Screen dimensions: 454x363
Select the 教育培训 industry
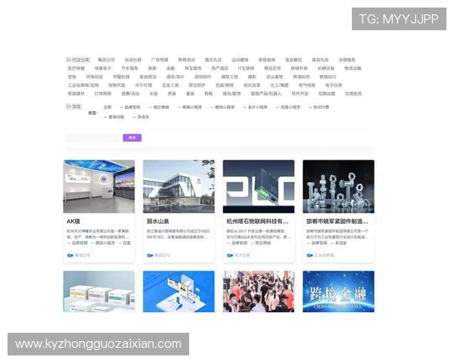pos(186,60)
